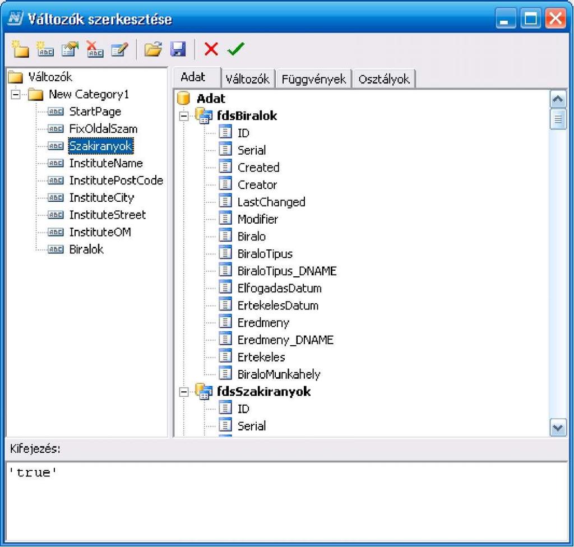Open the Függvények tab
574x547 pixels.
tap(314, 78)
